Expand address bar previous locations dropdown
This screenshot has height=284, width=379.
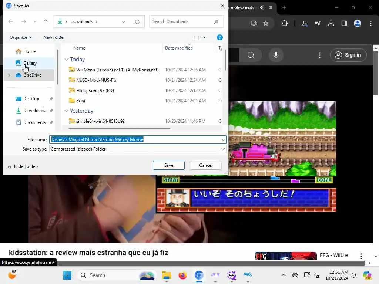[124, 22]
